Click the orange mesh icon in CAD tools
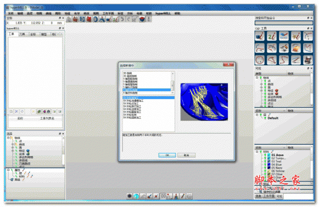The image size is (319, 207). tap(296, 48)
